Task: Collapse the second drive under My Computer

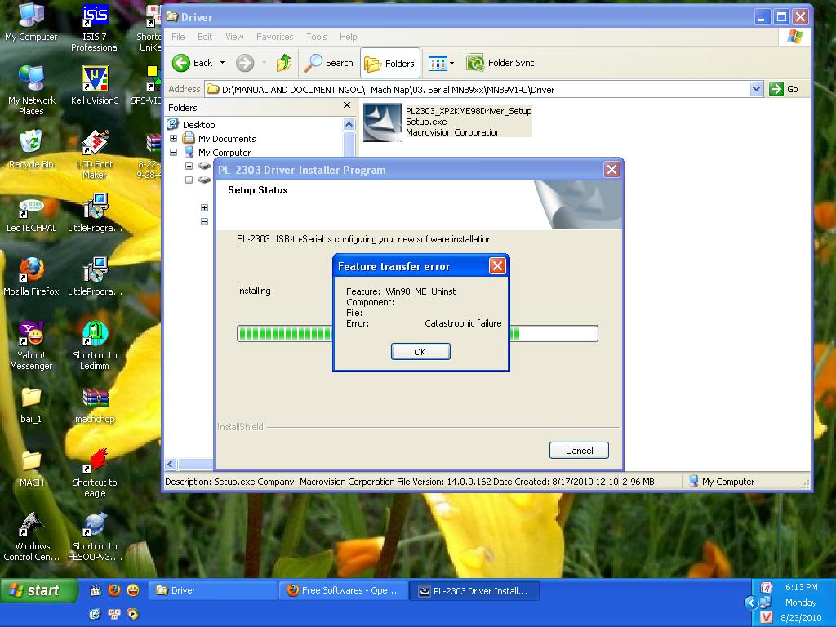Action: pos(189,180)
